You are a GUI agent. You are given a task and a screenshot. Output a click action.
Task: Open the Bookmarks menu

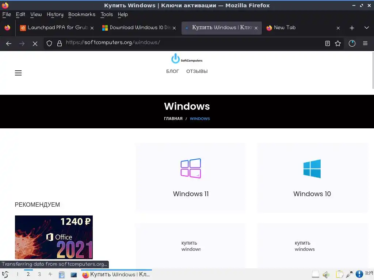[x=82, y=15]
